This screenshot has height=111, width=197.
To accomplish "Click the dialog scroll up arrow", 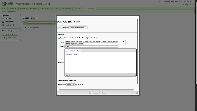I will [138, 18].
